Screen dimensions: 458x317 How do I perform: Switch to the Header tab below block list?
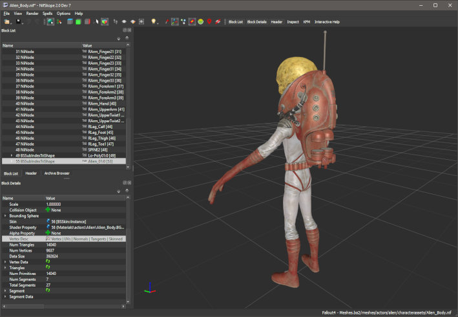31,173
